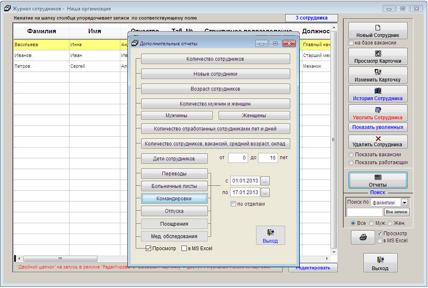Screen dimensions: 428x288
Task: Run the Командировки report
Action: click(x=174, y=199)
